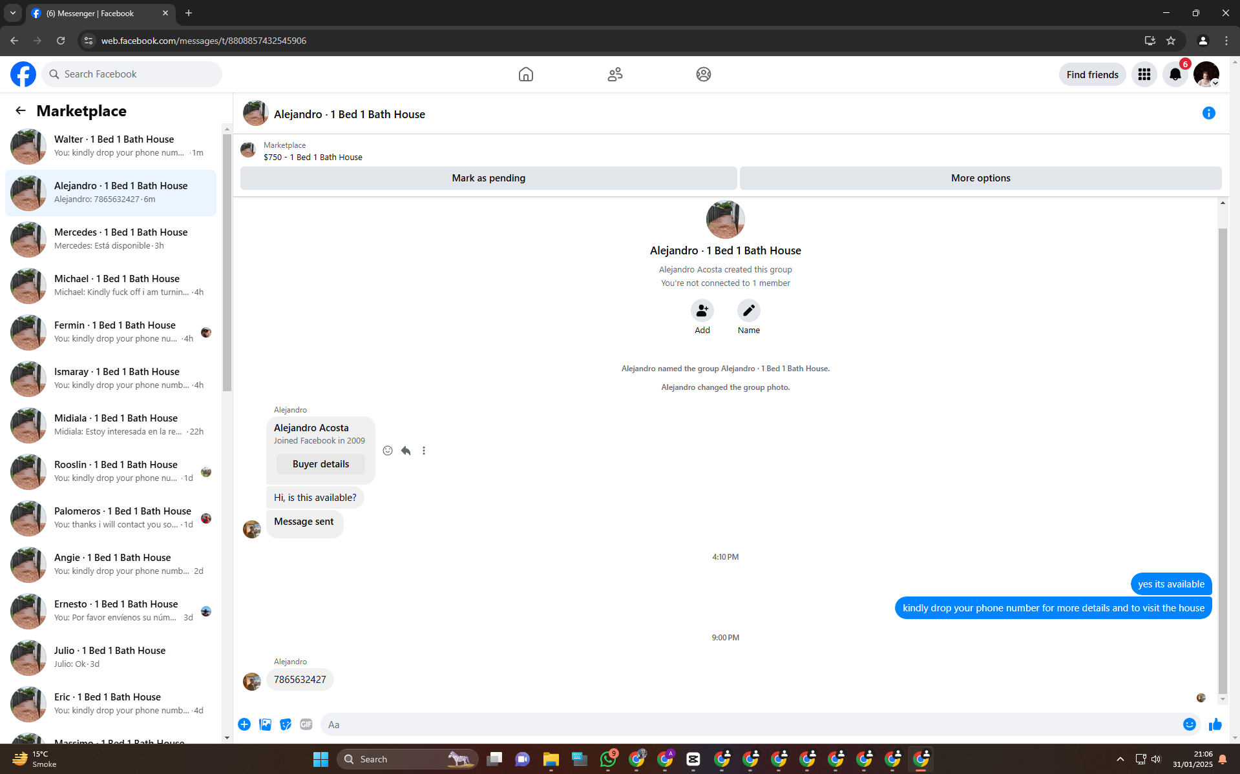Go to the Facebook Home feed icon

point(526,74)
